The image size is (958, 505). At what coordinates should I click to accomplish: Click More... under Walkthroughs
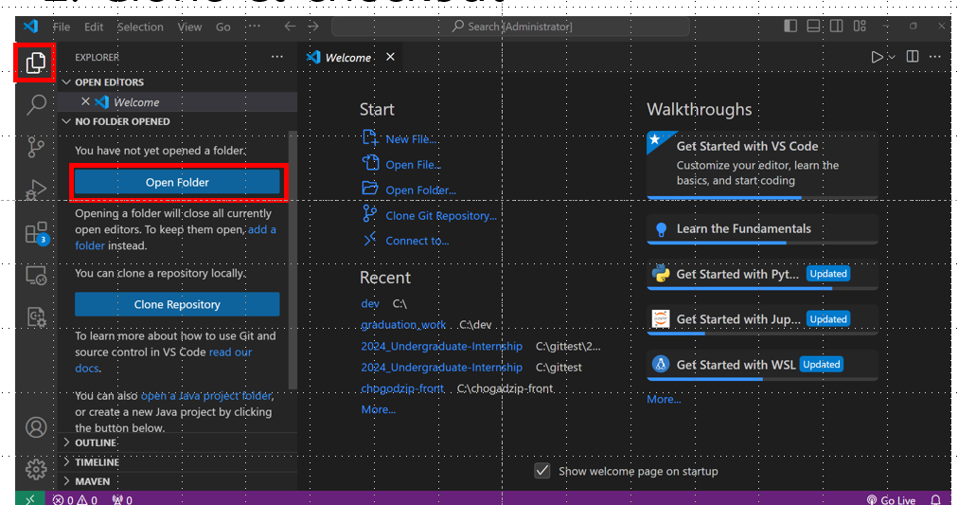coord(664,399)
